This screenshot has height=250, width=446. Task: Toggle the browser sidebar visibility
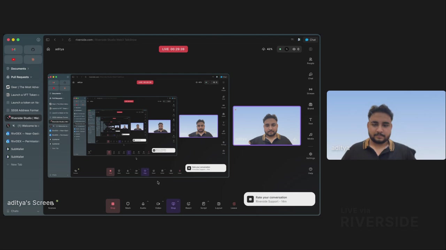click(x=48, y=40)
